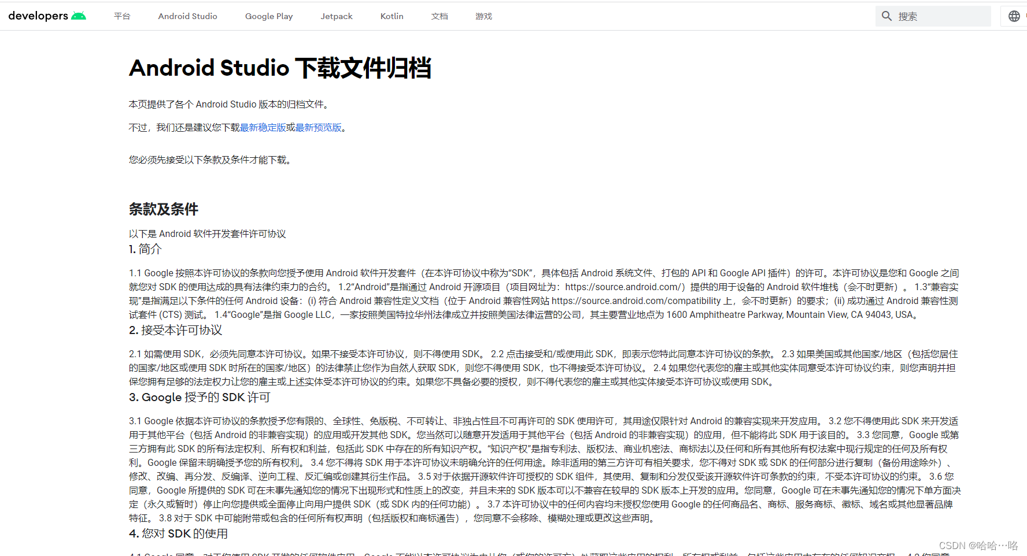The image size is (1027, 556).
Task: Click the text 以下是 Android 软件开发套件许可协议
Action: click(x=207, y=233)
